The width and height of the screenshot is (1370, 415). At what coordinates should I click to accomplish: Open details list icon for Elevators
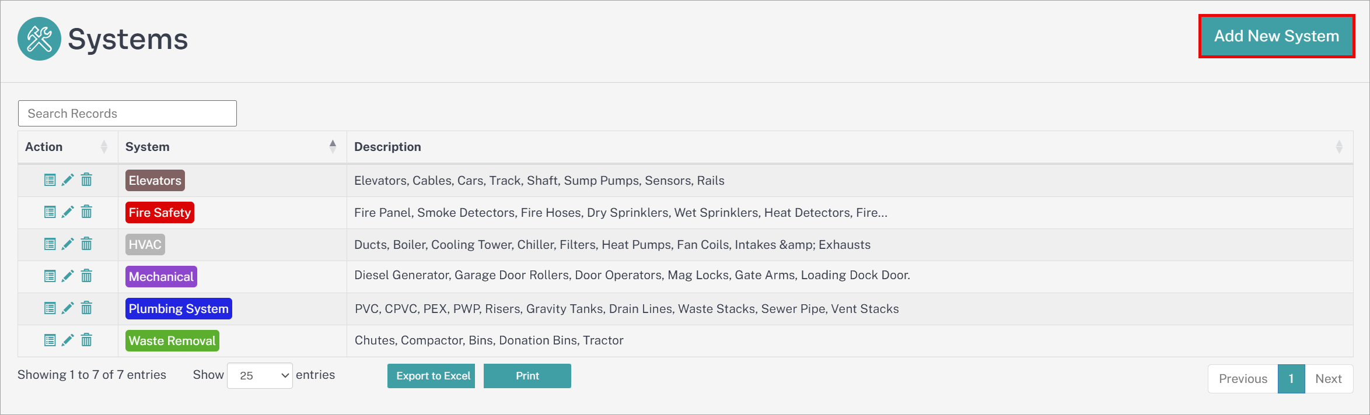pyautogui.click(x=50, y=180)
